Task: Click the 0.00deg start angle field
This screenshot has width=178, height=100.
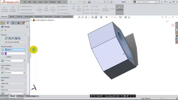Action: 14,61
